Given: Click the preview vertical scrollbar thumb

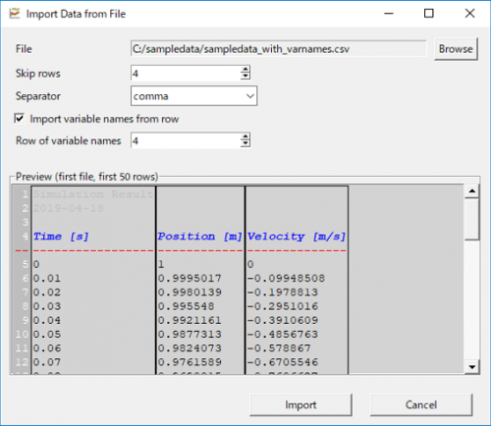Looking at the screenshot, I should click(471, 219).
